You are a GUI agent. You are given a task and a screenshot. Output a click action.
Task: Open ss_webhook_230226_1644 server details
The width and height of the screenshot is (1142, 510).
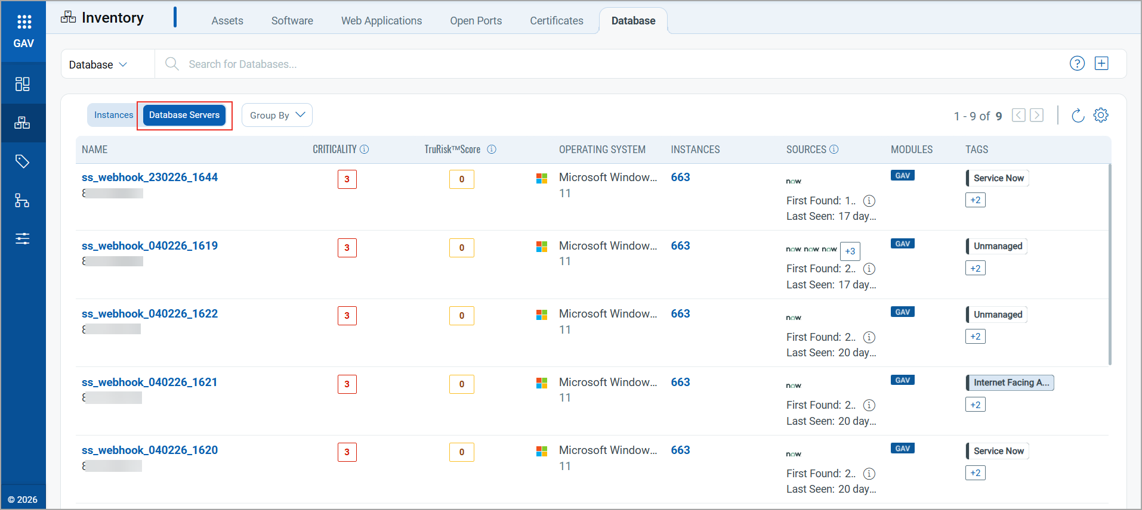coord(150,177)
